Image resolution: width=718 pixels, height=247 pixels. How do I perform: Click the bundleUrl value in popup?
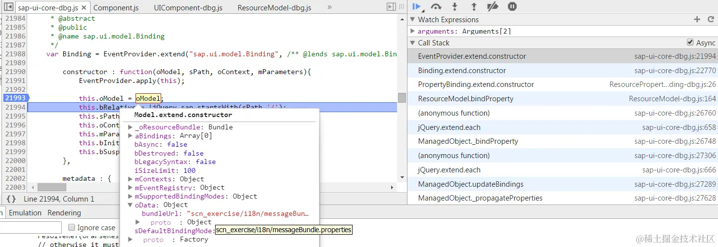point(248,213)
